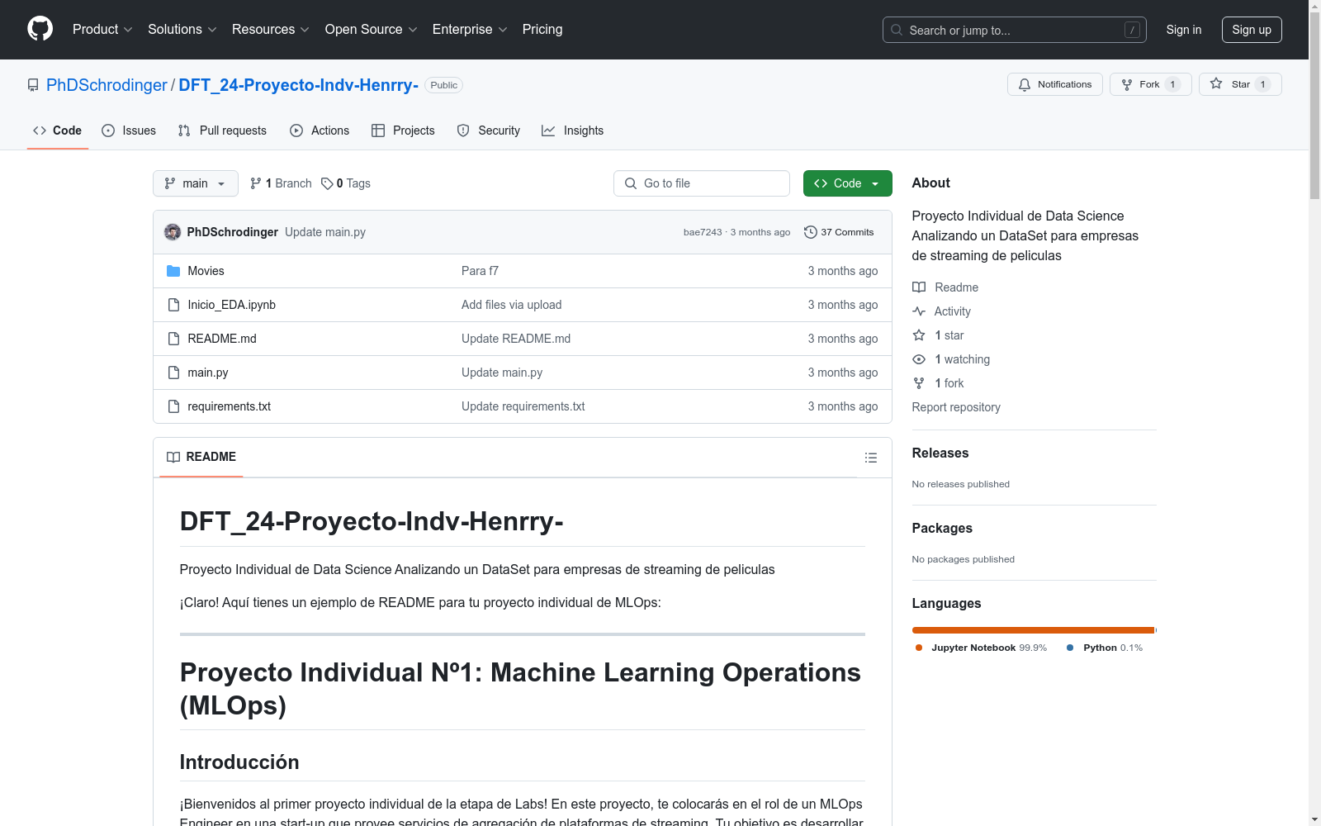View the 37 Commits link
Viewport: 1321px width, 826px height.
(x=839, y=232)
